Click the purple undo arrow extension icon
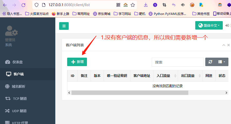The width and height of the screenshot is (231, 124). 174,5
